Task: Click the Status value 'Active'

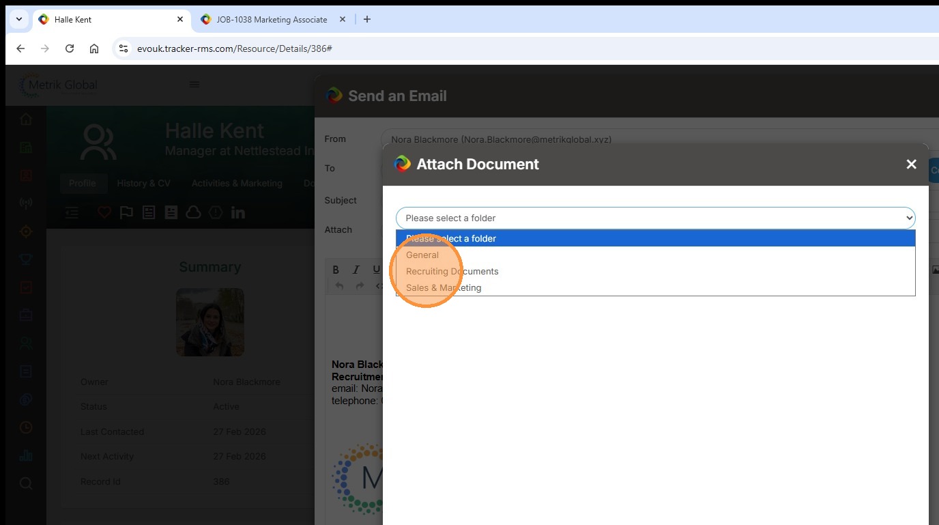Action: 226,406
